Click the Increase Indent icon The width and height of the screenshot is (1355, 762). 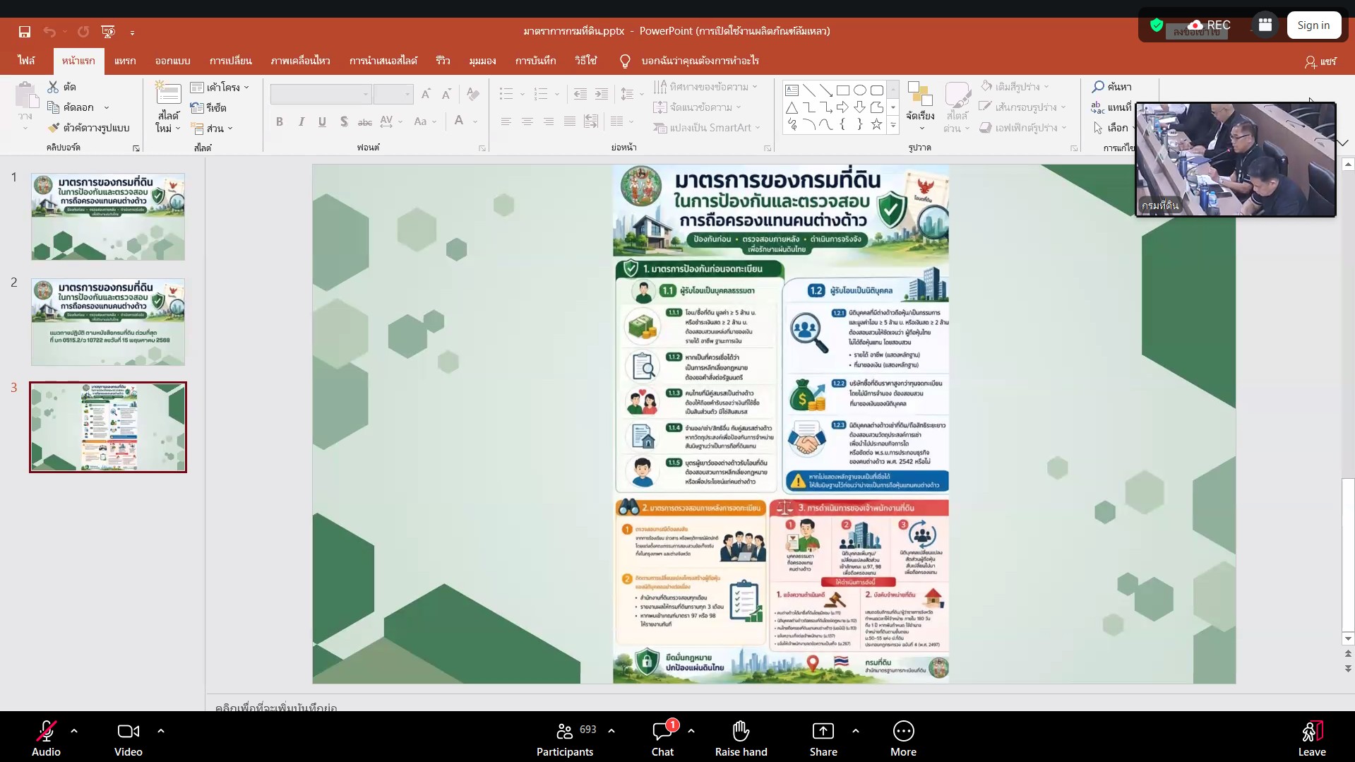(602, 94)
